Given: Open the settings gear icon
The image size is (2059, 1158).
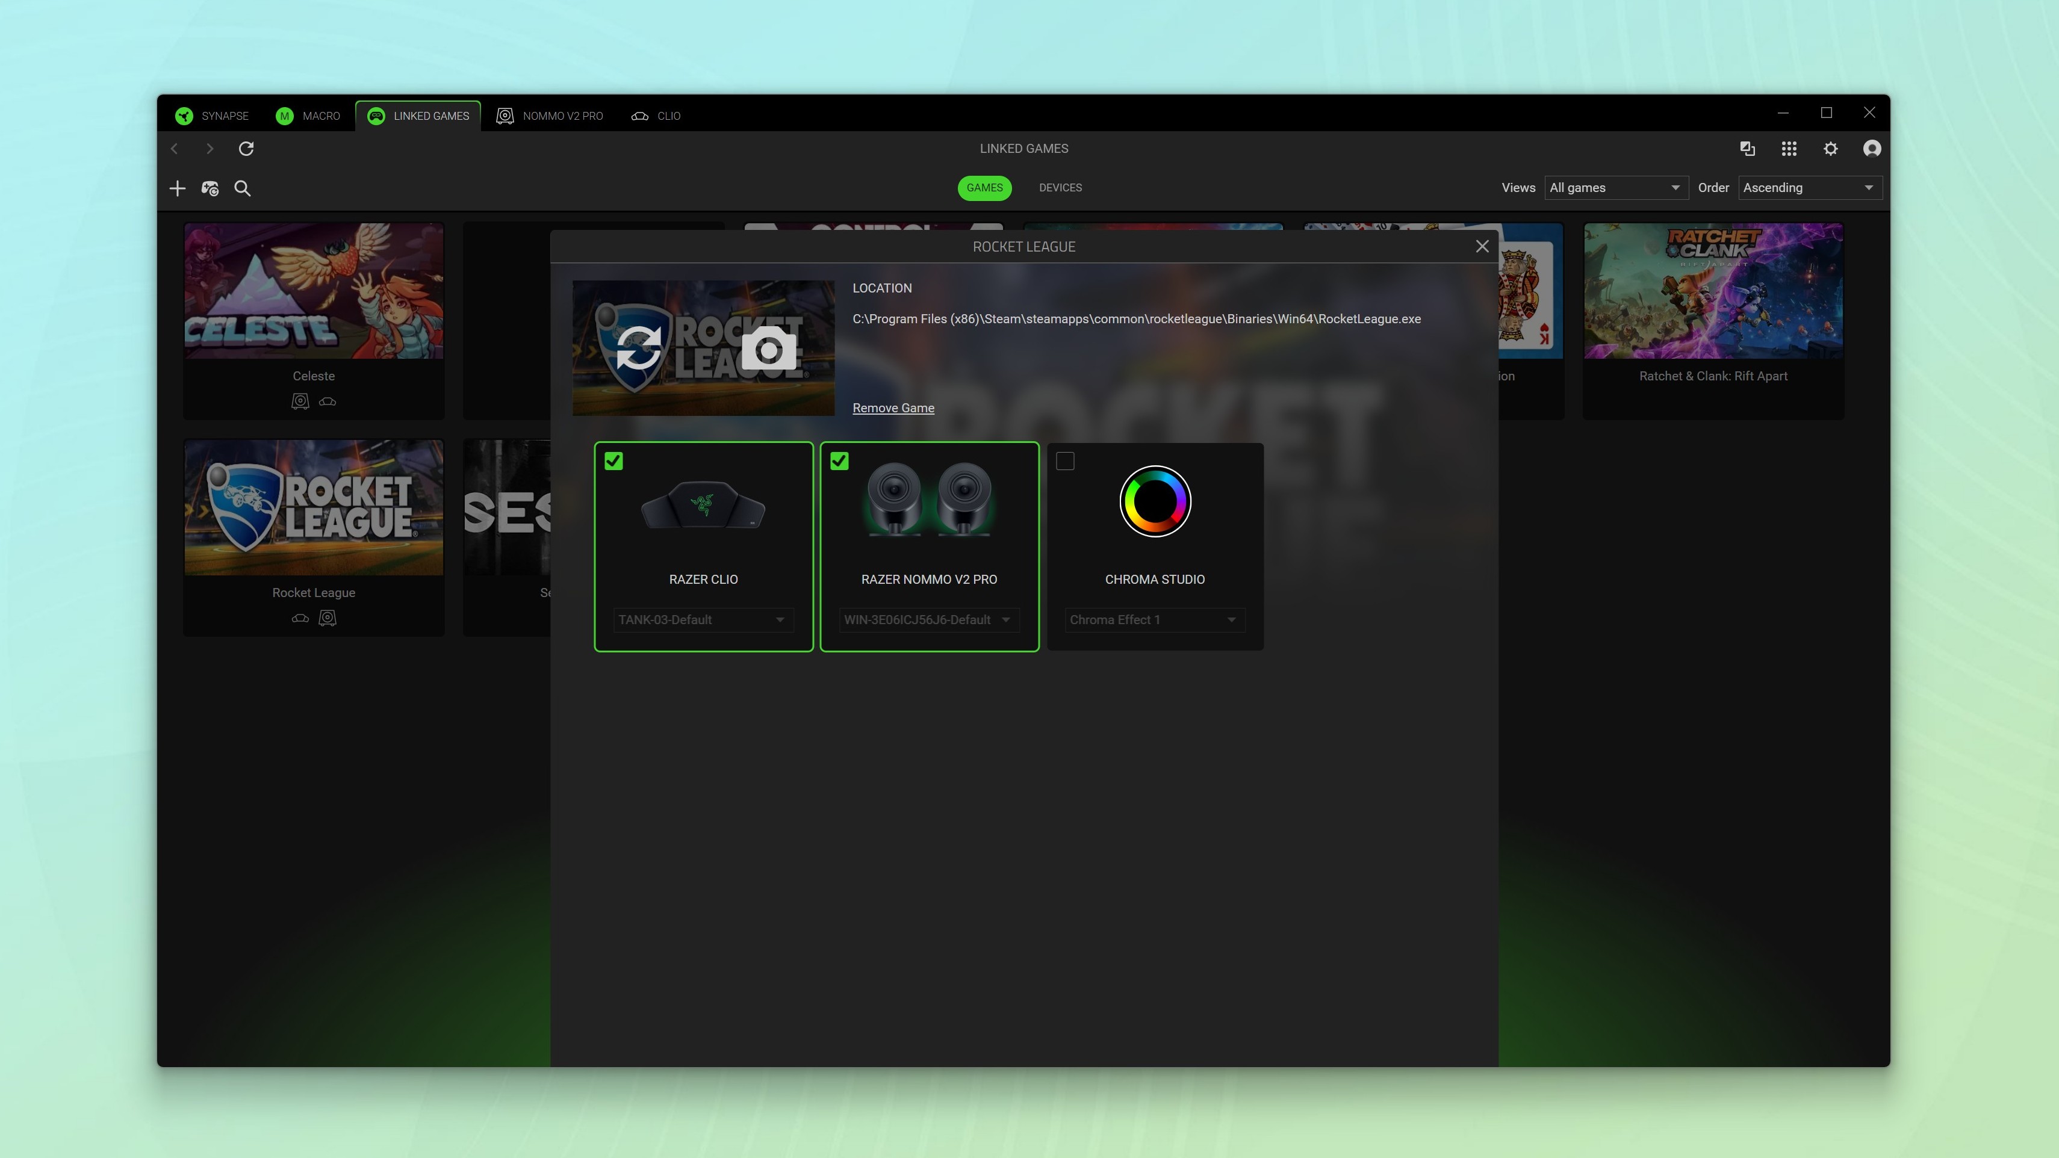Looking at the screenshot, I should [1830, 149].
